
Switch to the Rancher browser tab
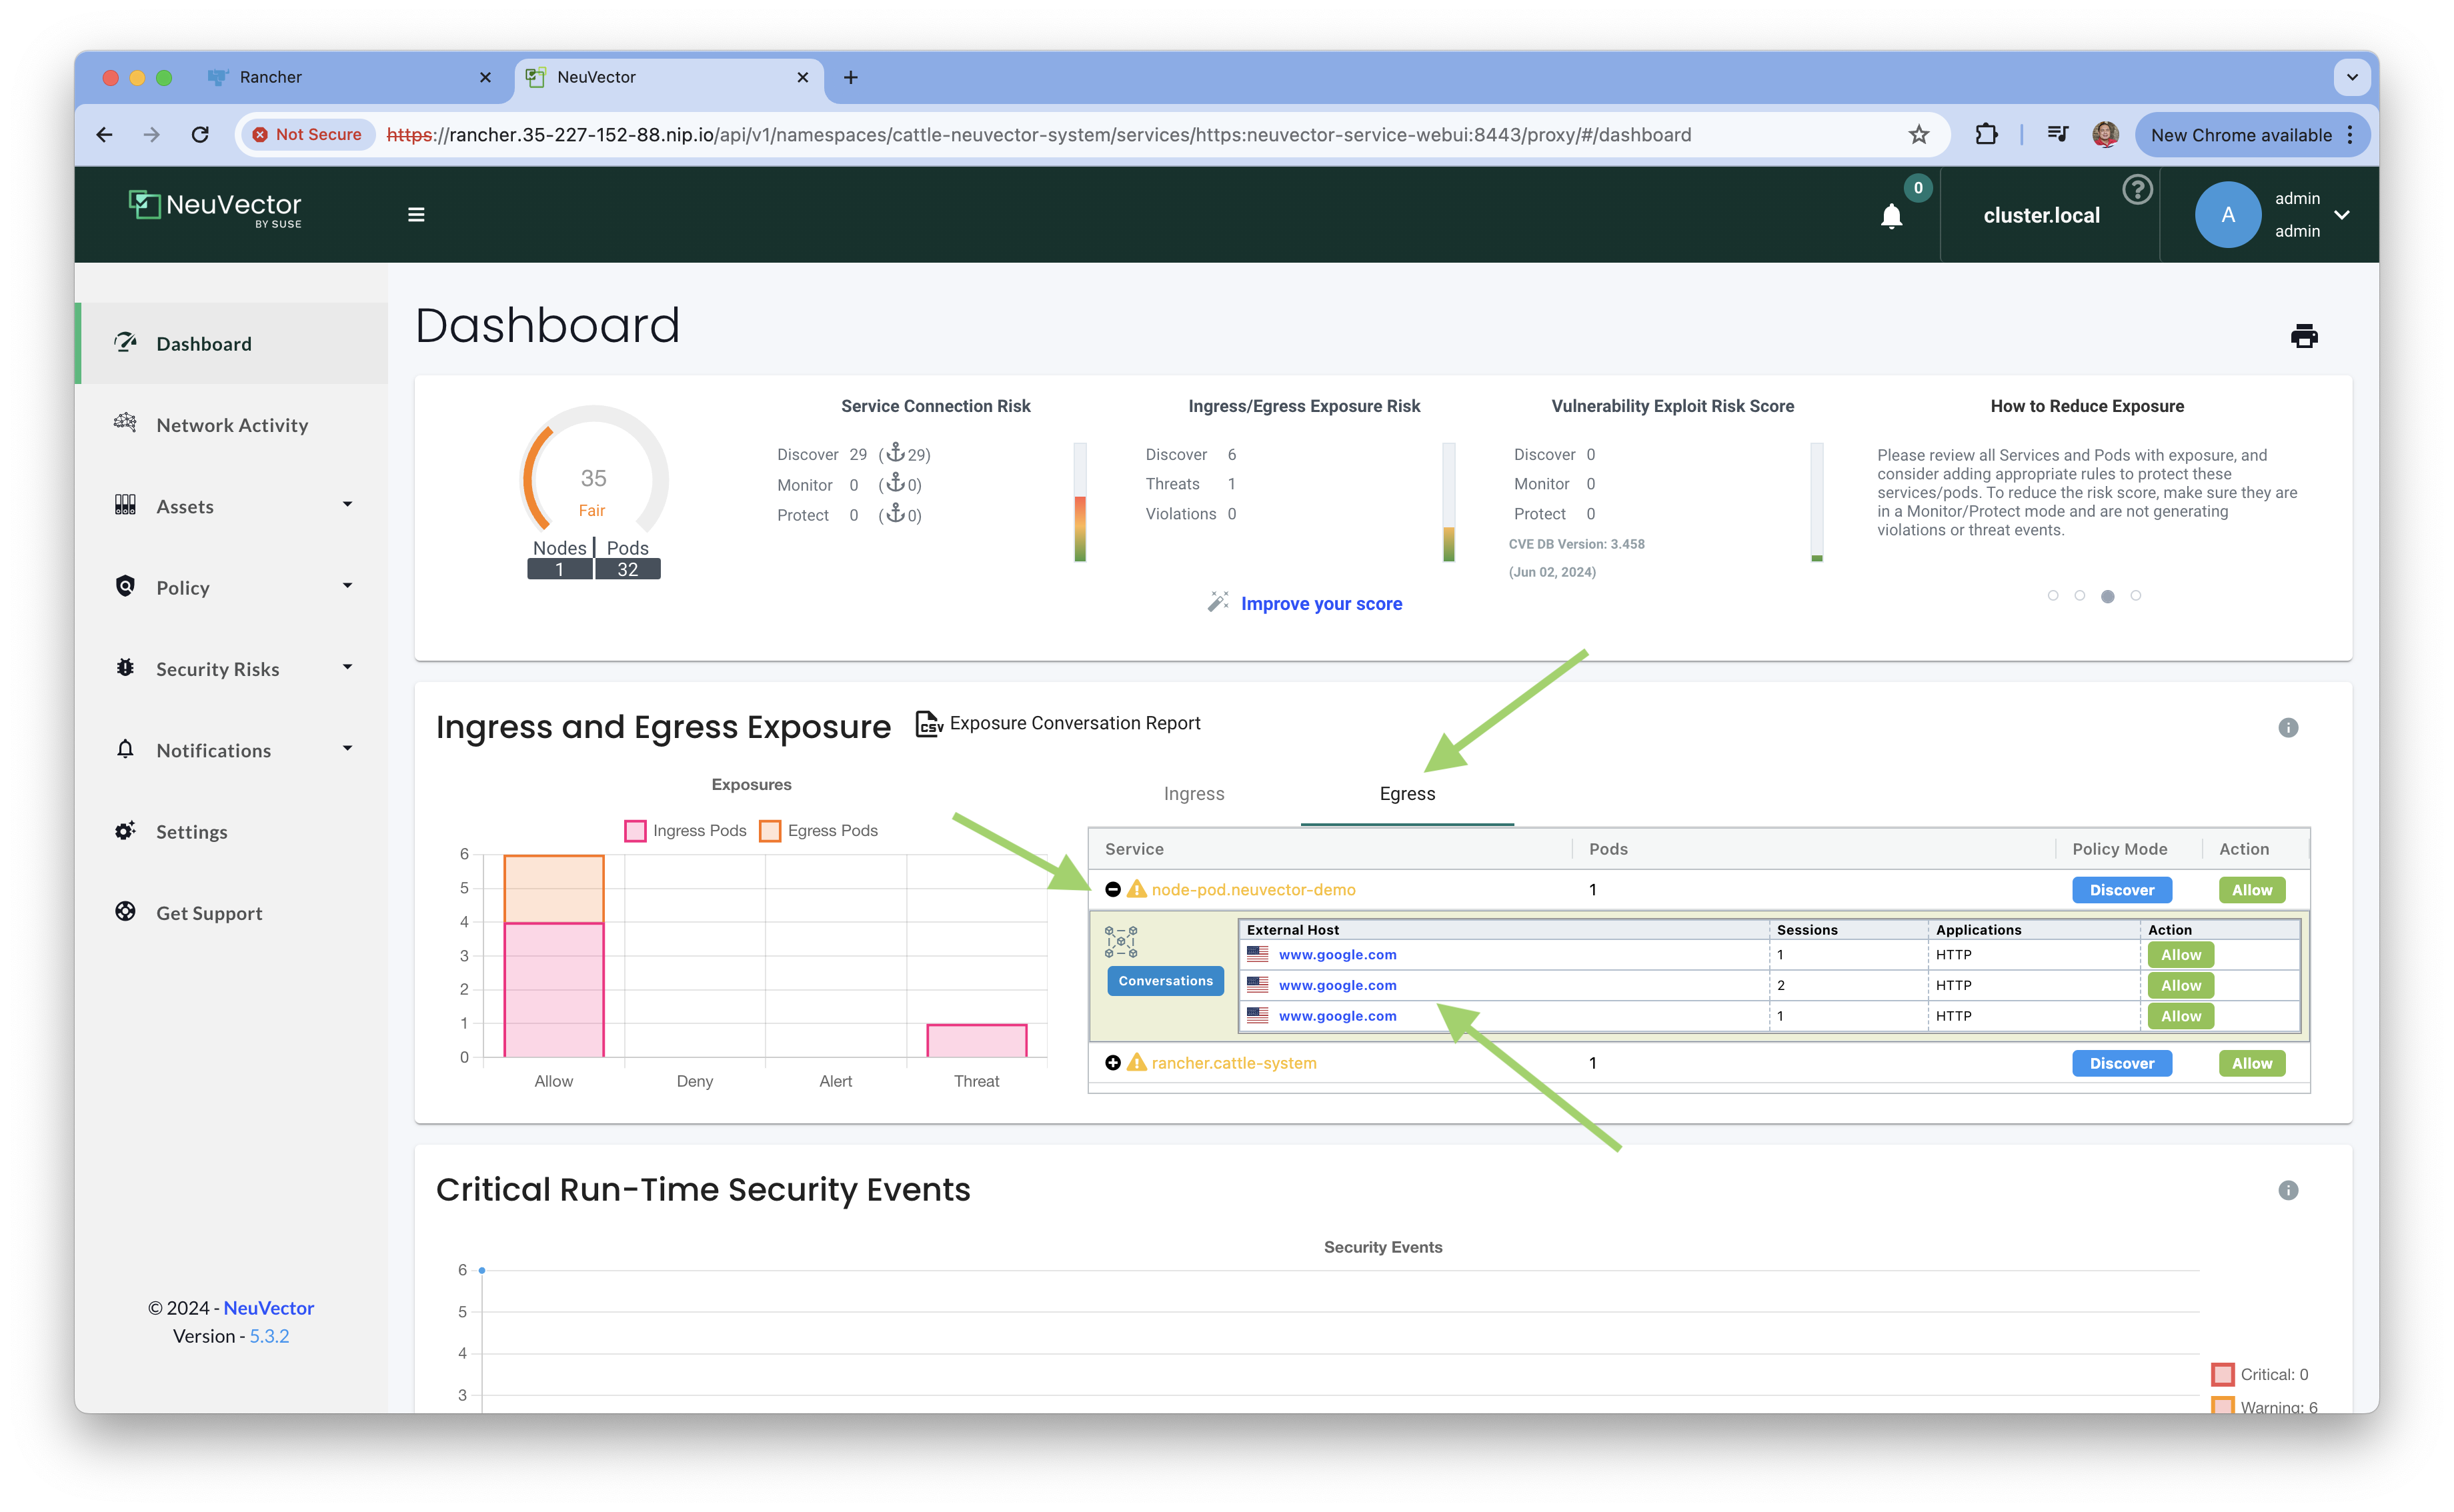(271, 77)
